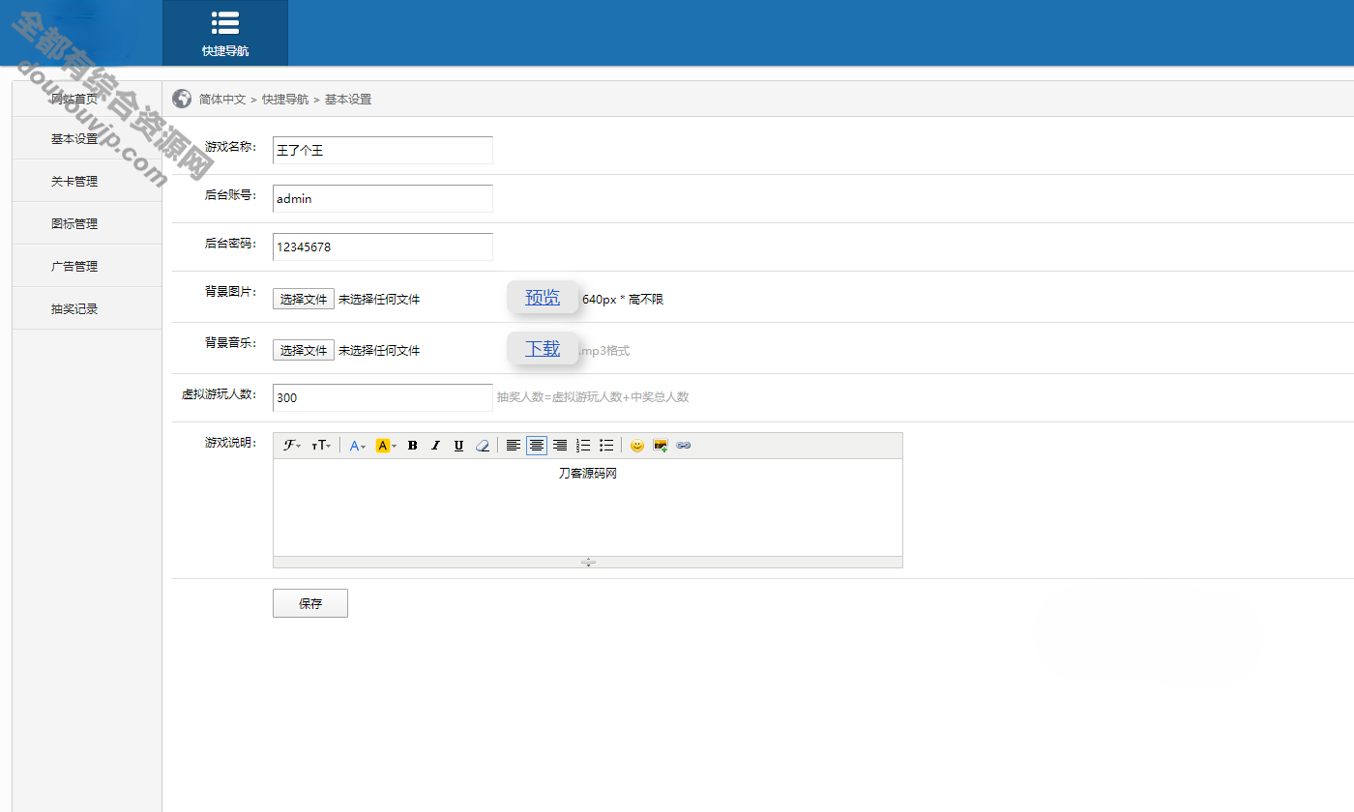This screenshot has width=1354, height=812.
Task: Choose file for 背景音乐
Action: [304, 350]
